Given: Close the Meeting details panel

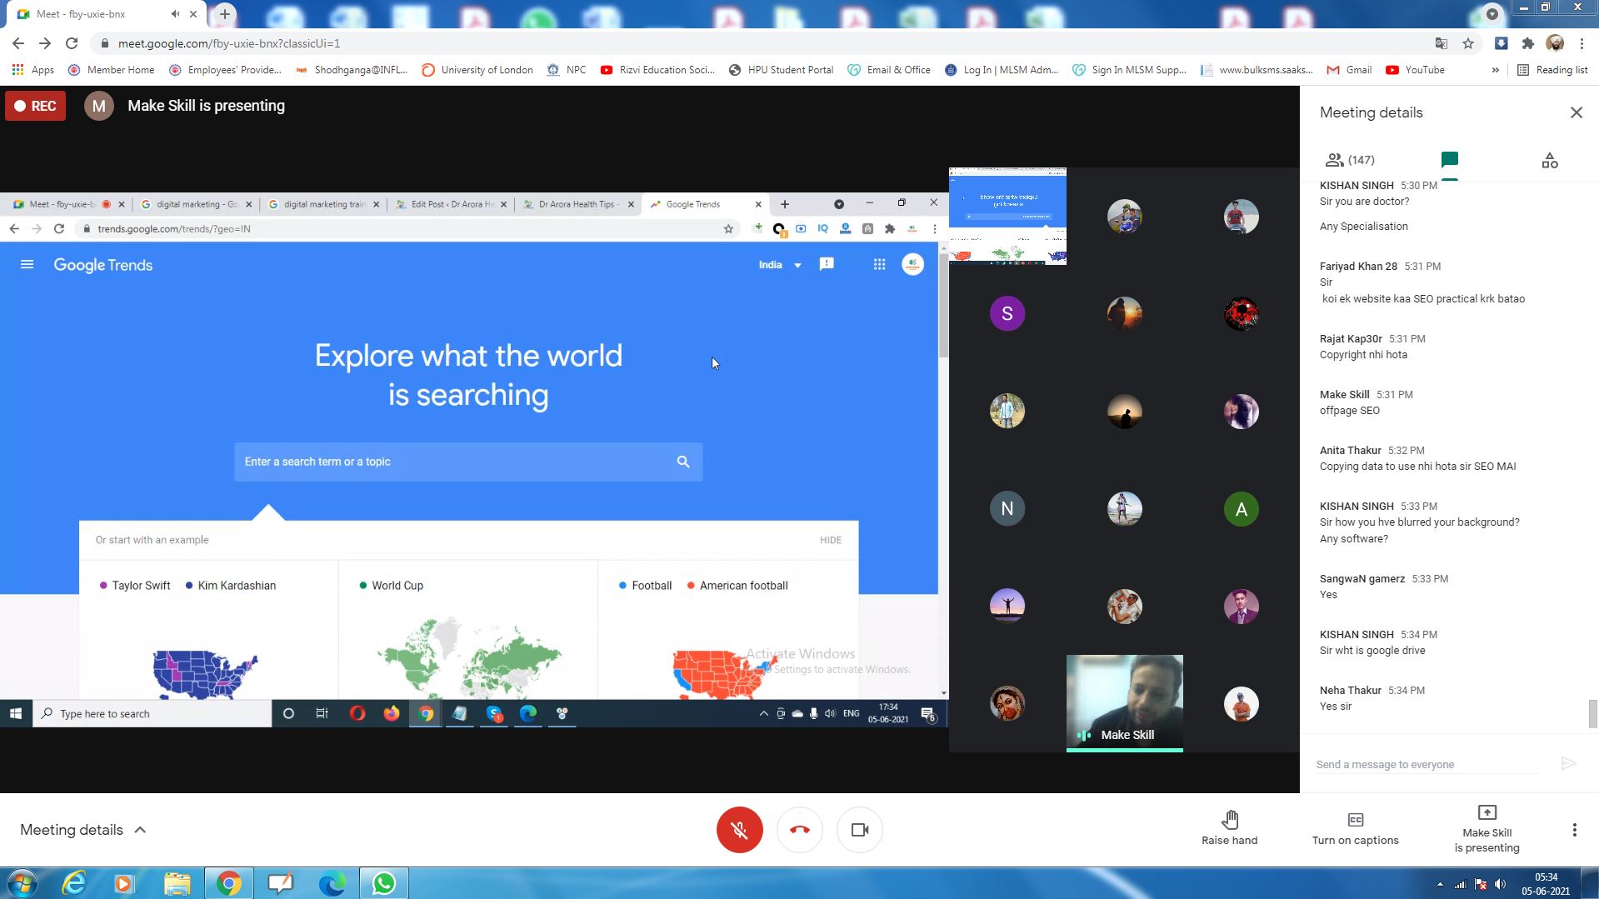Looking at the screenshot, I should [1576, 112].
